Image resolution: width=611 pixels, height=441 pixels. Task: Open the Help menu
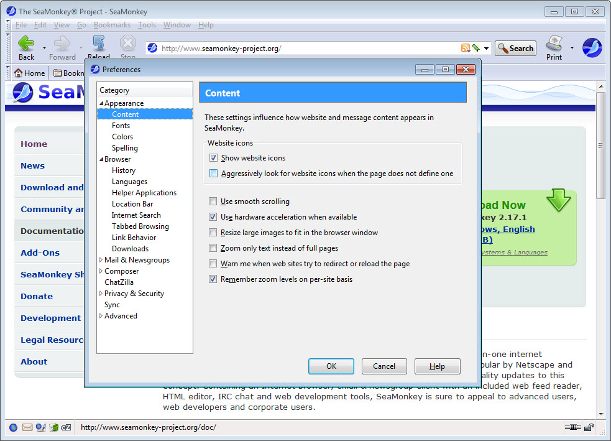click(x=206, y=25)
